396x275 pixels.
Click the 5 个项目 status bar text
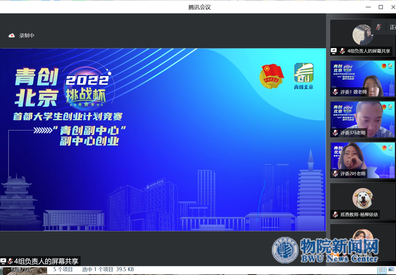click(63, 269)
